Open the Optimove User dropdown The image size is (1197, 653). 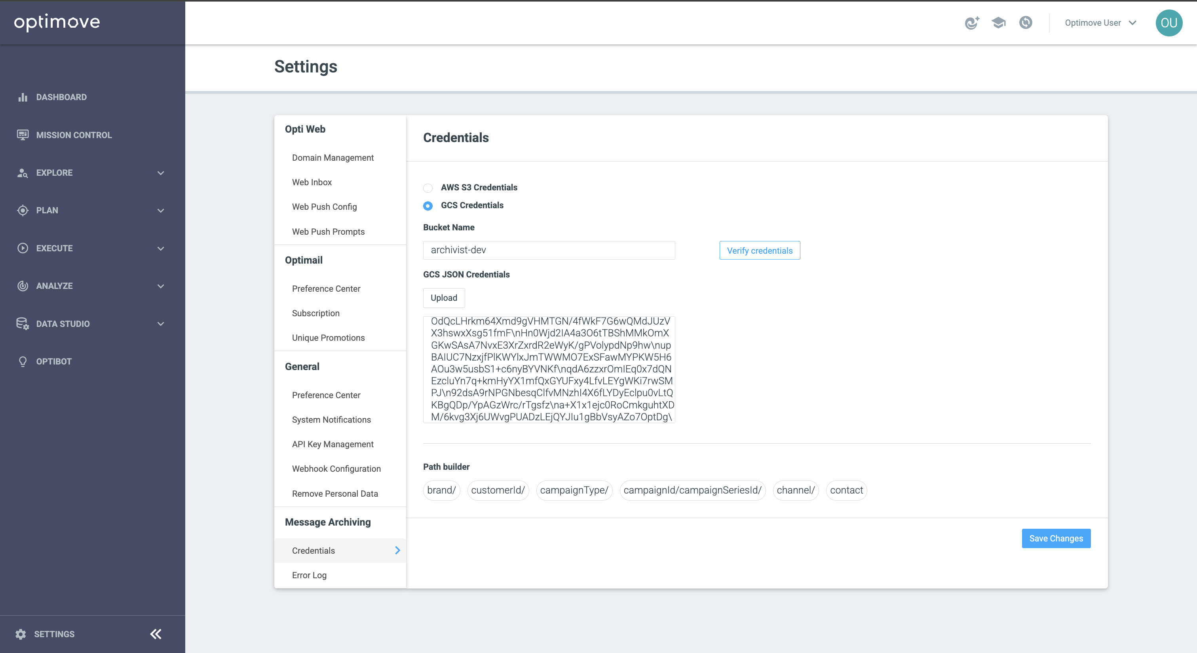click(x=1100, y=23)
